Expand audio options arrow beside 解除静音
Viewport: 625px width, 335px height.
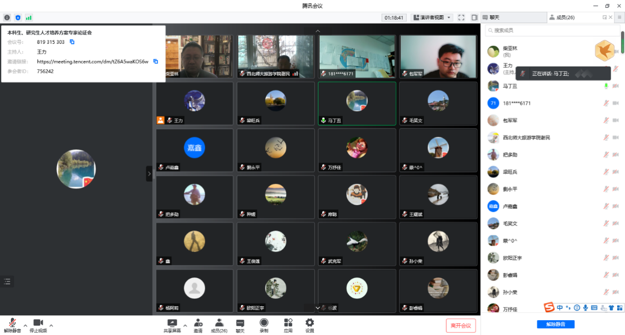click(26, 325)
